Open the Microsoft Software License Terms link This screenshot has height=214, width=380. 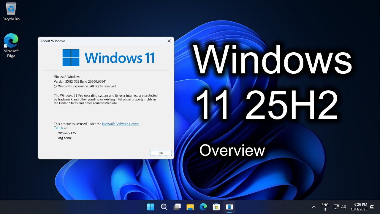point(96,126)
